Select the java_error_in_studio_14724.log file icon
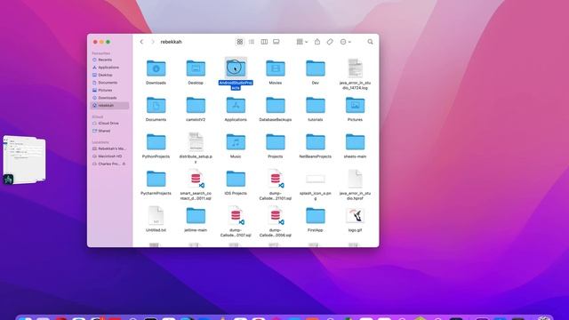Screen dimensions: 569x320 (x=355, y=68)
